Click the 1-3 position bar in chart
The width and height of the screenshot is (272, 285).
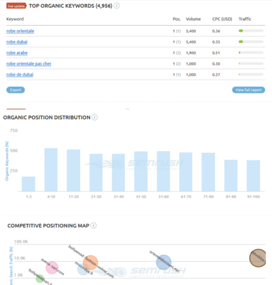pyautogui.click(x=28, y=184)
